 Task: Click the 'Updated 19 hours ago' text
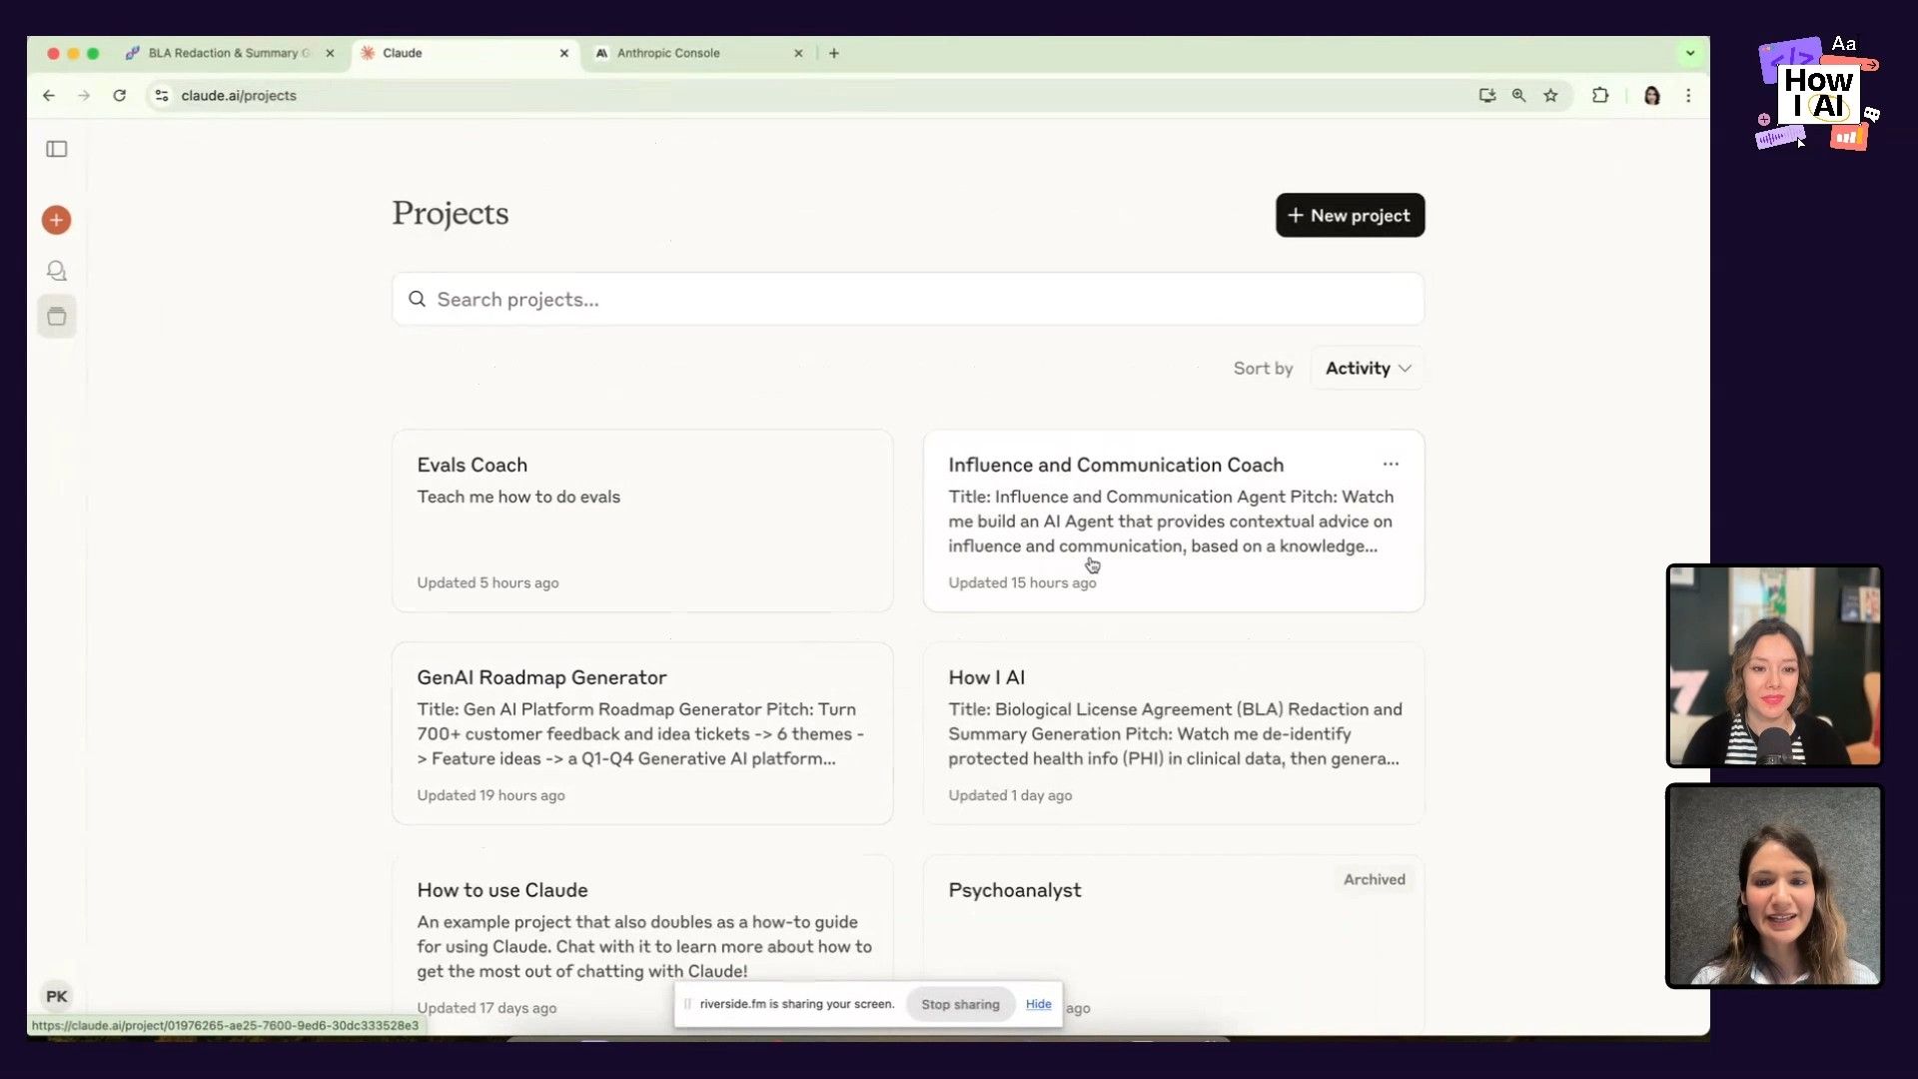click(x=490, y=795)
